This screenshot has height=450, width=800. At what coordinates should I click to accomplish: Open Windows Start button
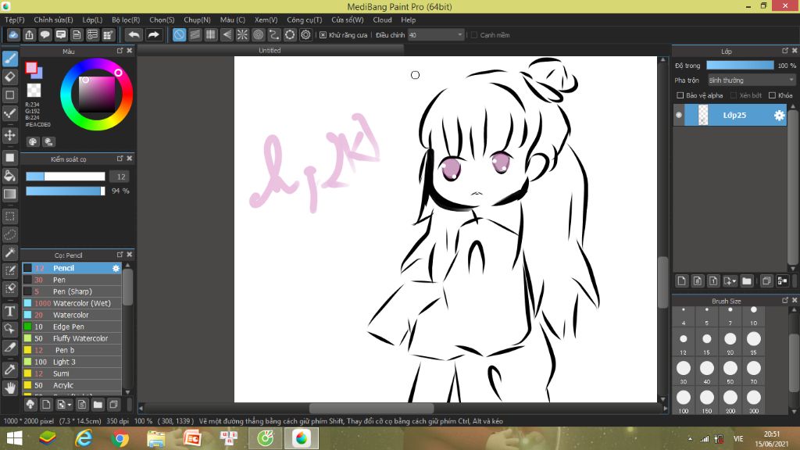click(14, 438)
